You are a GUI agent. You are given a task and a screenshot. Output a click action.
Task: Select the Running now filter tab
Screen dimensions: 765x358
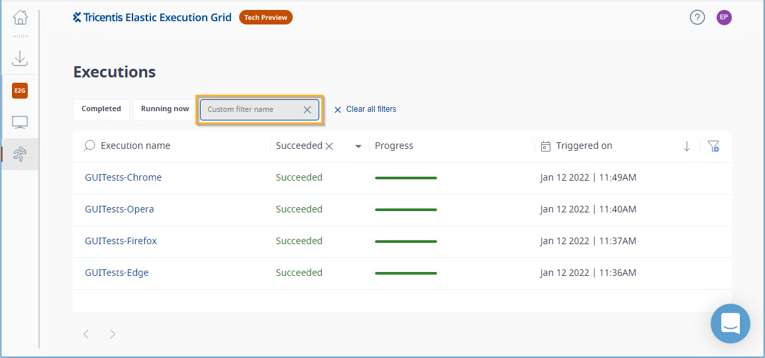[x=165, y=109]
